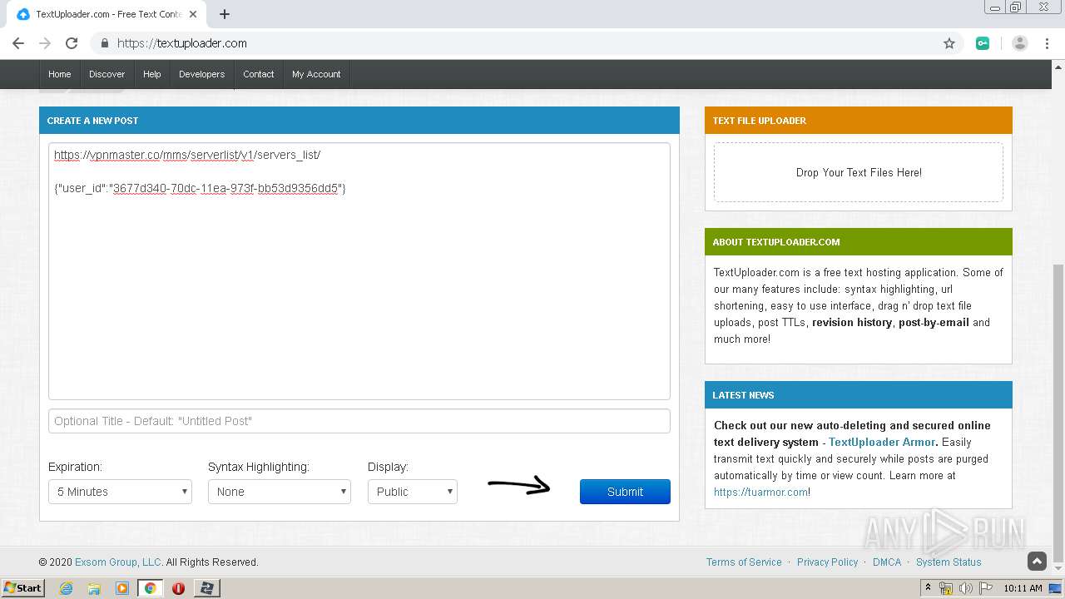
Task: Click the vpnmaster.co URL text line
Action: [x=187, y=155]
